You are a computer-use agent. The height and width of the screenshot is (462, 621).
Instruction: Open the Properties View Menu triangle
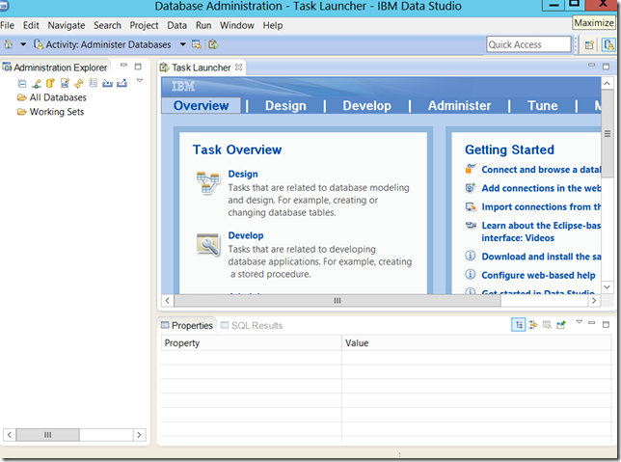579,322
